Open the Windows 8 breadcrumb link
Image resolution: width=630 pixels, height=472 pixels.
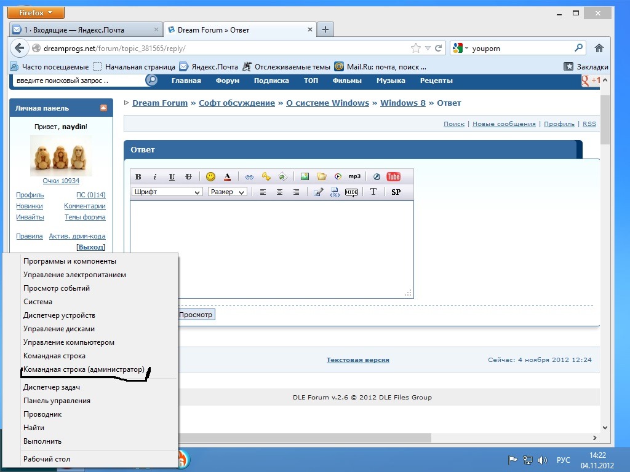(x=402, y=103)
